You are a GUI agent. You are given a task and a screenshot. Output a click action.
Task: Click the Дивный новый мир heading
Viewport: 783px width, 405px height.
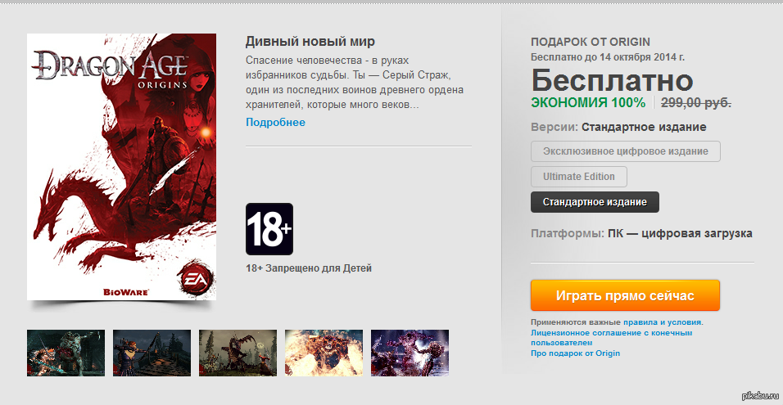pyautogui.click(x=310, y=41)
